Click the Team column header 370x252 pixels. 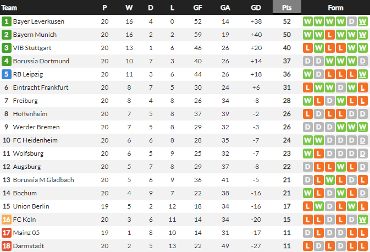10,8
